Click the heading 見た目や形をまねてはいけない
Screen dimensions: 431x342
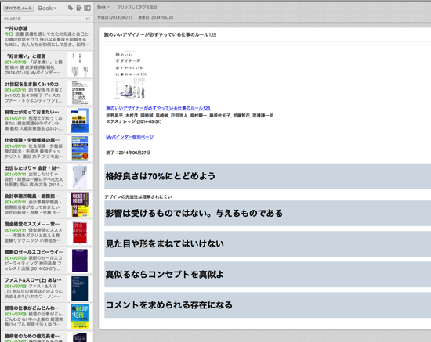click(165, 243)
